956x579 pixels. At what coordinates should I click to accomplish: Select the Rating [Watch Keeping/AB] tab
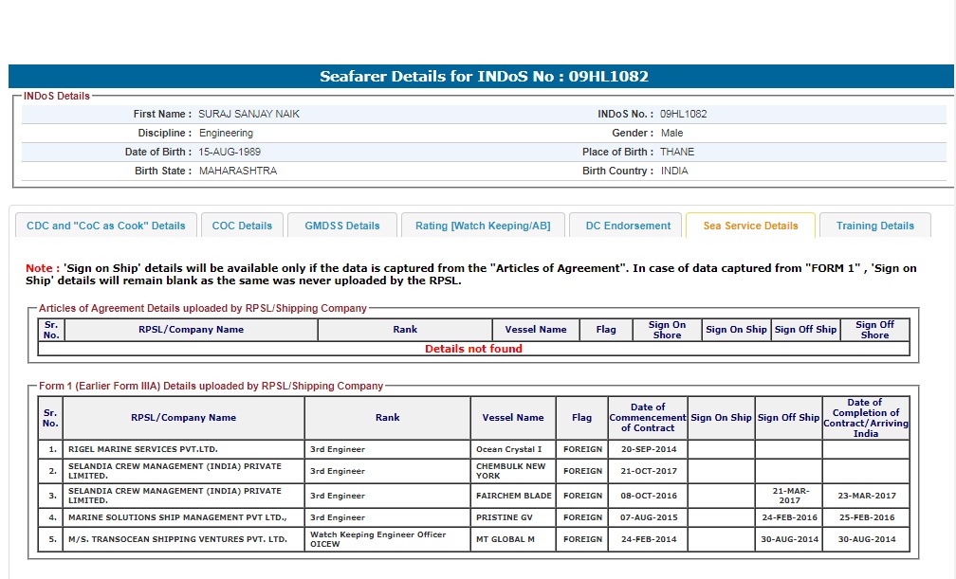click(483, 226)
